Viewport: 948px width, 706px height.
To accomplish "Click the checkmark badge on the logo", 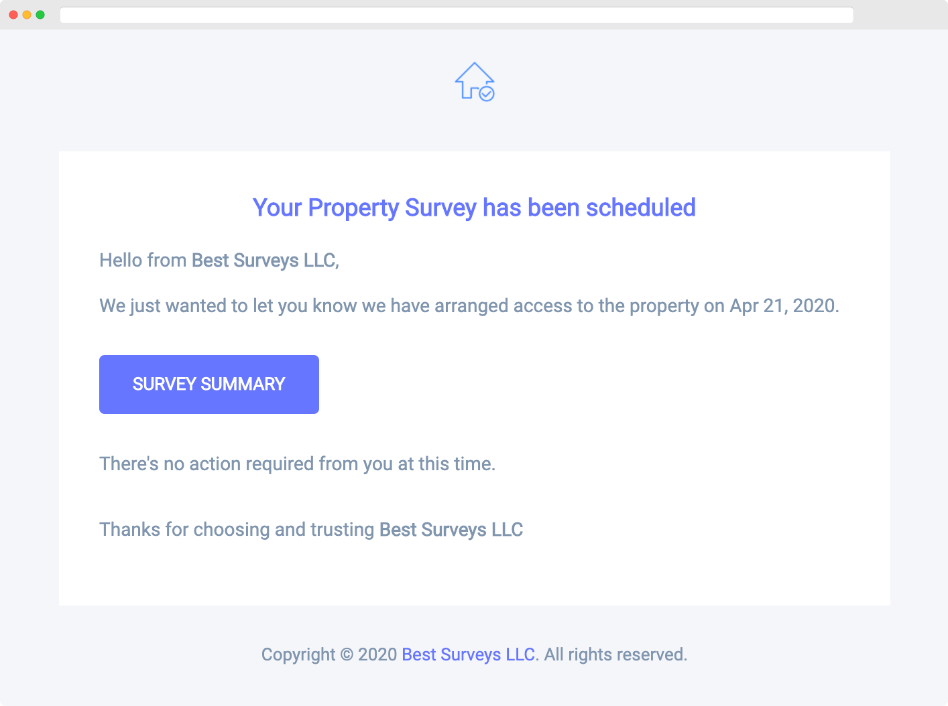I will pos(487,94).
